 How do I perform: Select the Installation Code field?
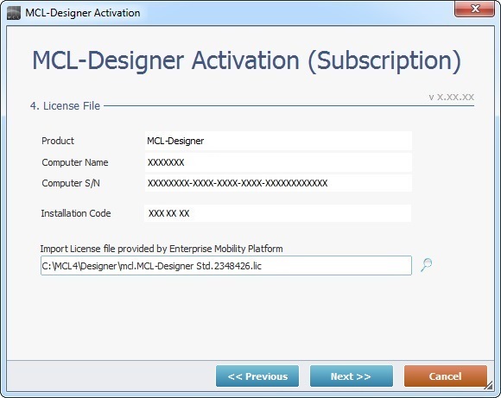[277, 213]
